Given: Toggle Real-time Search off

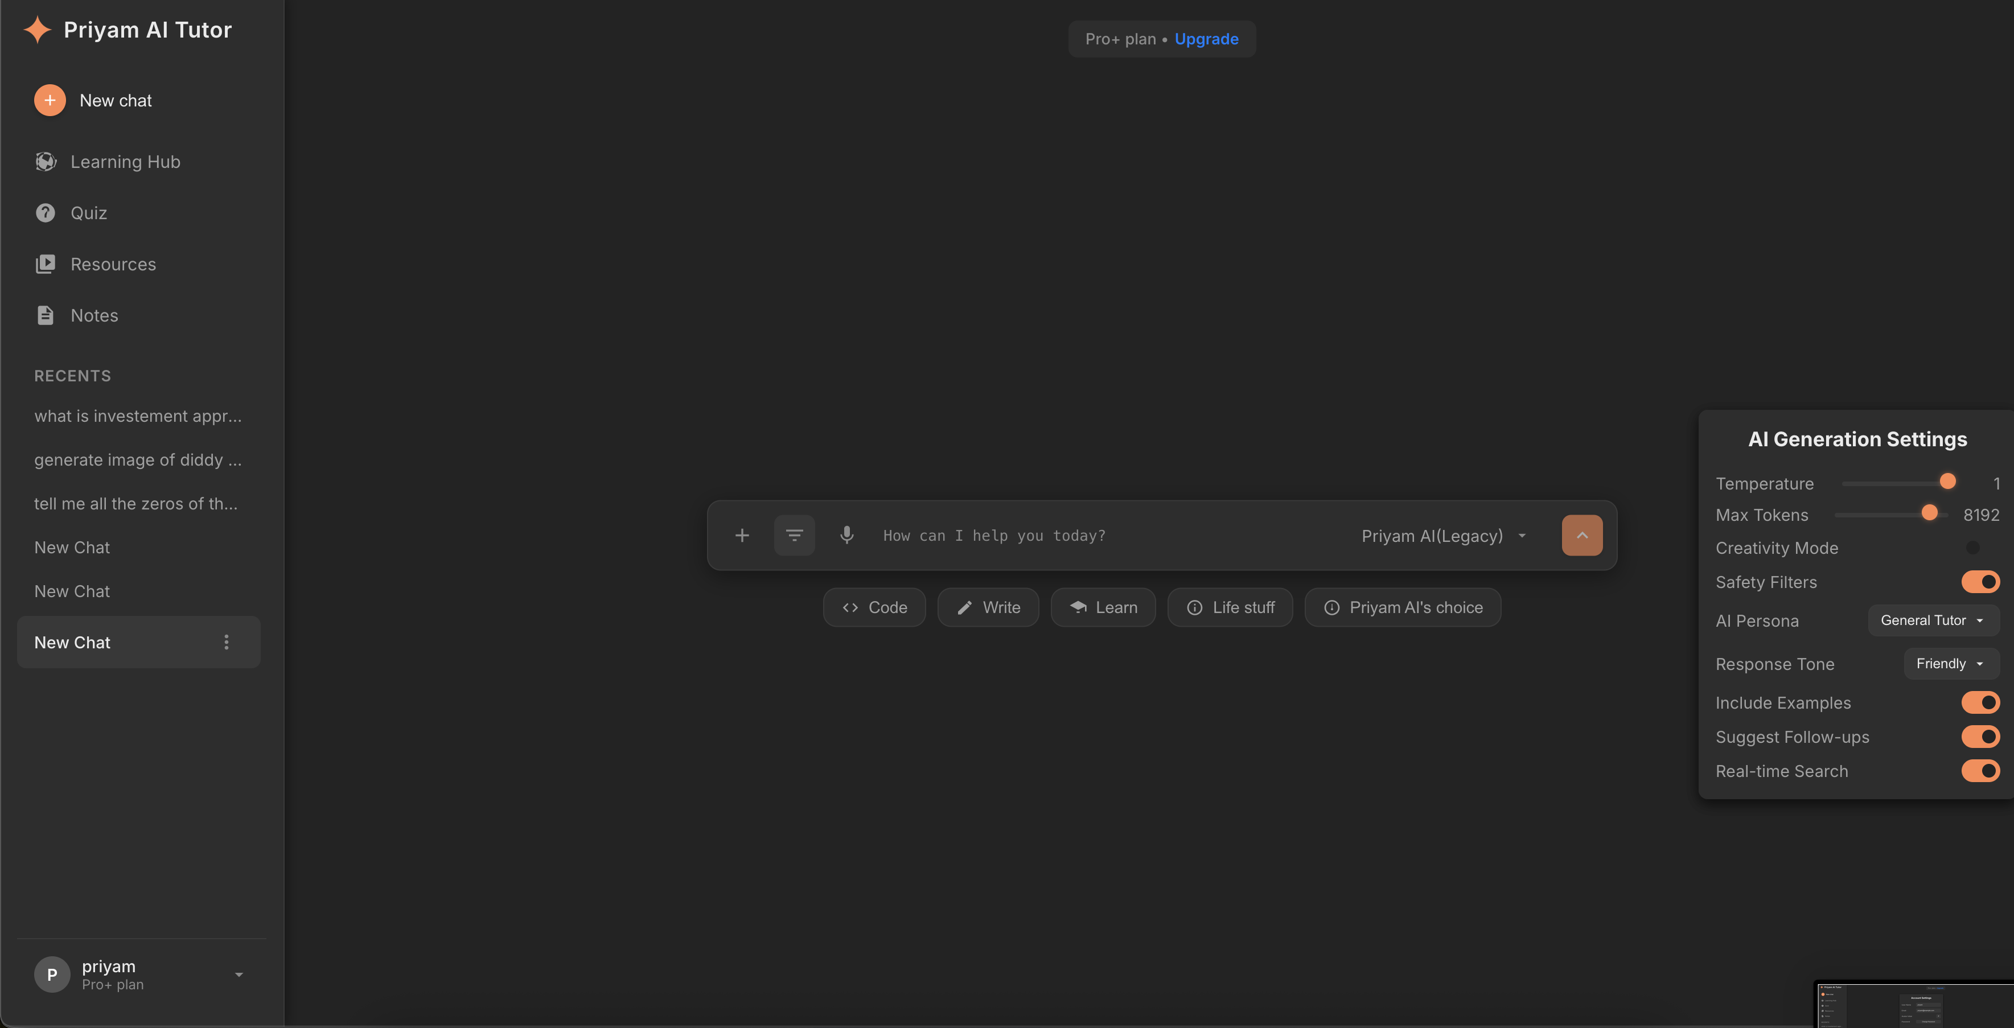Looking at the screenshot, I should 1980,771.
